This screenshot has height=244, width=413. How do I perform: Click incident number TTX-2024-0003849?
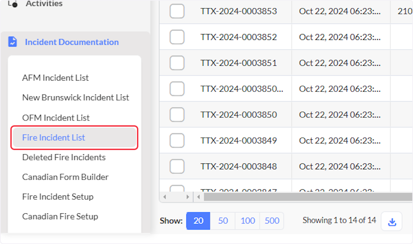click(x=239, y=140)
